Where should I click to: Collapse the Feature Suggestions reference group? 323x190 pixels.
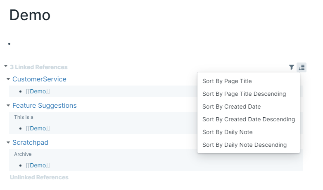[x=8, y=105]
